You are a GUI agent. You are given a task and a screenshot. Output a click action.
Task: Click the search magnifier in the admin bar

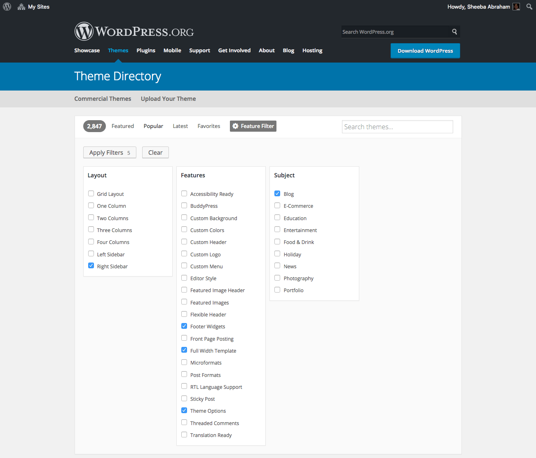tap(529, 7)
